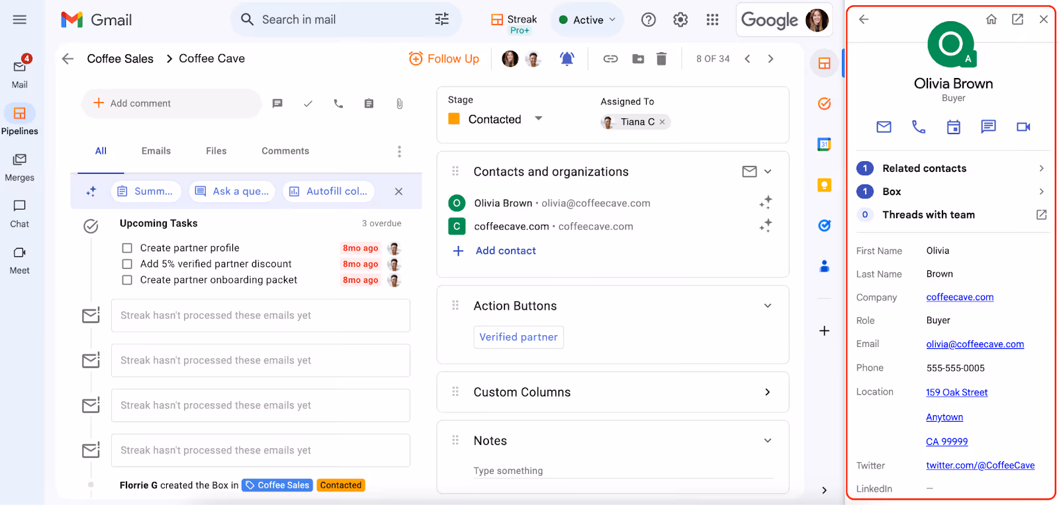Open Streak Pro+ menu
Viewport: 1059px width, 505px height.
pos(514,22)
